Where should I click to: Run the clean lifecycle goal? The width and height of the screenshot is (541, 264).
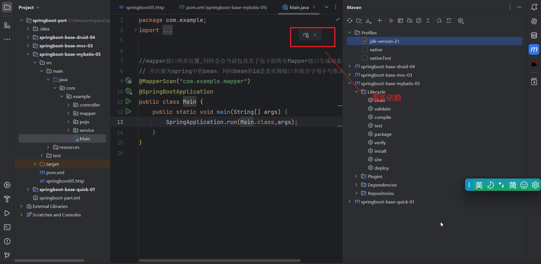380,100
